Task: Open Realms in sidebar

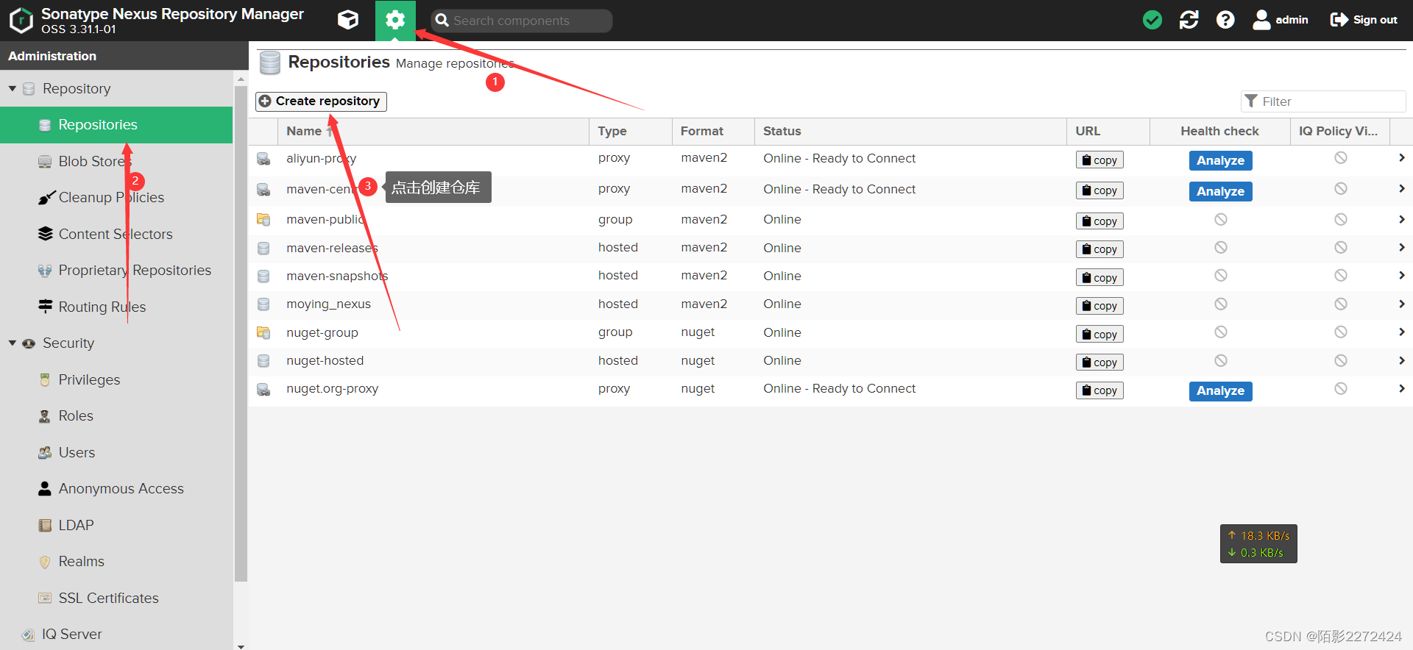Action: [x=116, y=562]
